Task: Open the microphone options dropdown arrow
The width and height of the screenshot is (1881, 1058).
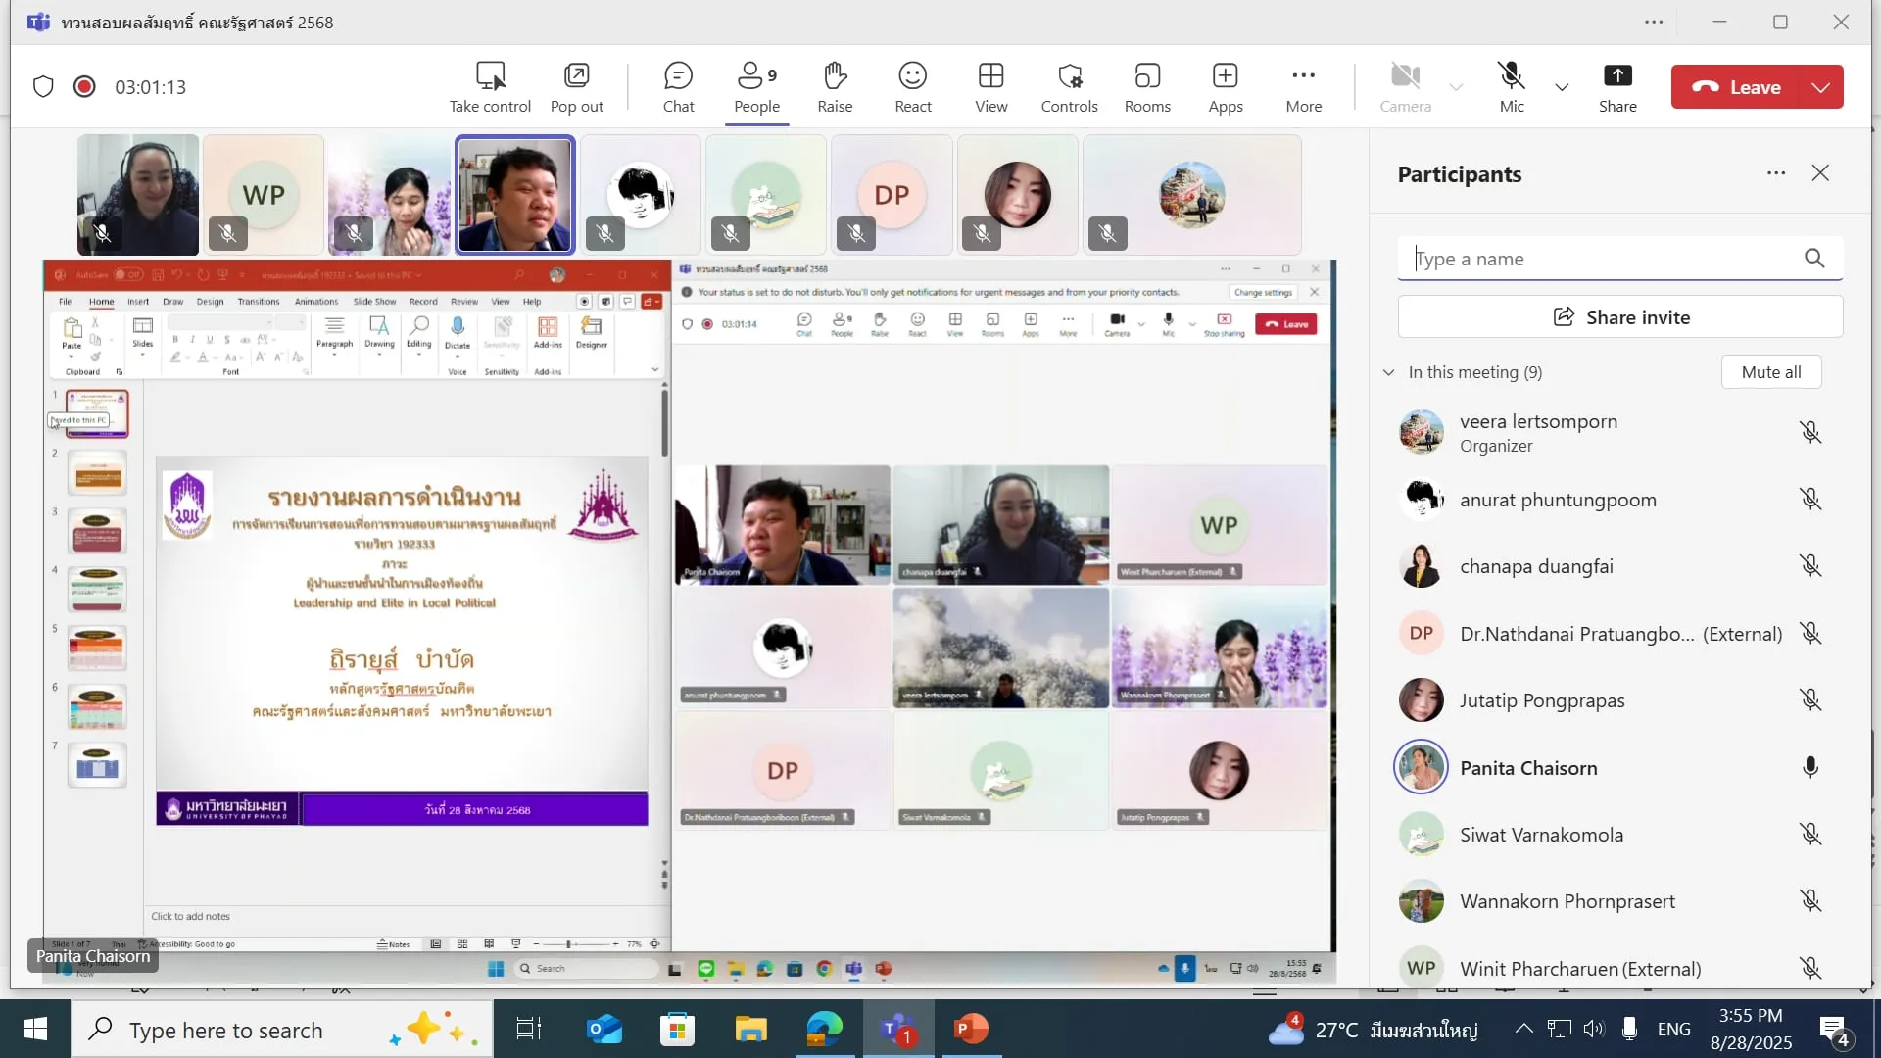Action: coord(1562,87)
